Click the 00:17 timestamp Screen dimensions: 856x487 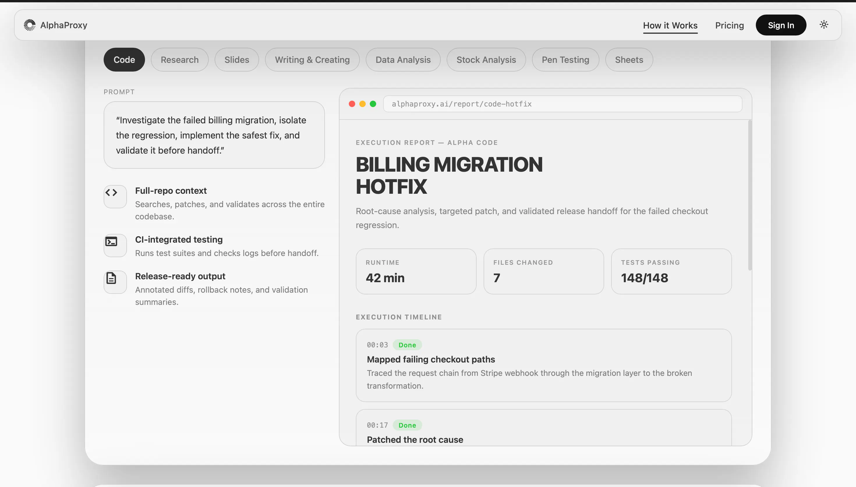tap(377, 425)
